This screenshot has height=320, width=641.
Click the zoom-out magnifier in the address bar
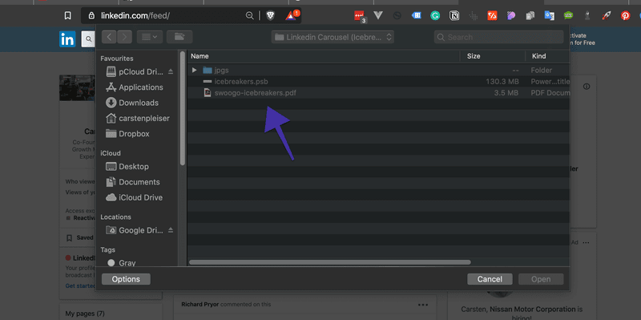pyautogui.click(x=249, y=15)
